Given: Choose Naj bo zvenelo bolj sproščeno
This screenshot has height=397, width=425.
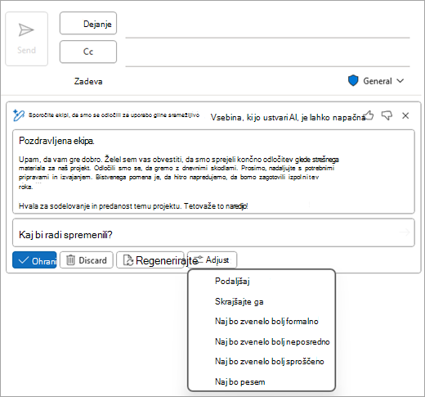Looking at the screenshot, I should [270, 362].
